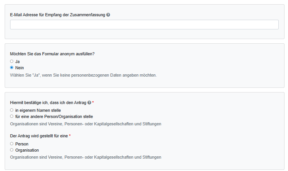
Task: Click the "Ja" option label text
Action: coord(17,62)
